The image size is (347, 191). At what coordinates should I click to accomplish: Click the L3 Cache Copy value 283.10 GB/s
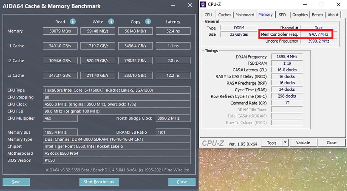click(x=135, y=75)
